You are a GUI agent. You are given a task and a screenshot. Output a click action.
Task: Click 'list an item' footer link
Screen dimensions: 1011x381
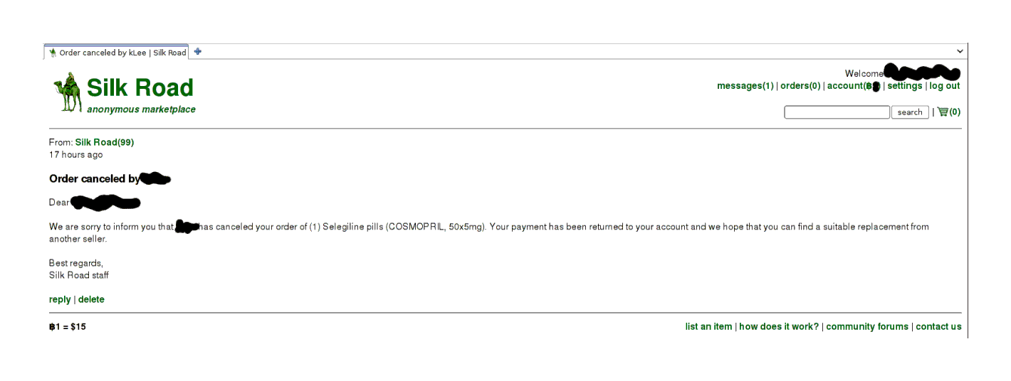pyautogui.click(x=708, y=326)
